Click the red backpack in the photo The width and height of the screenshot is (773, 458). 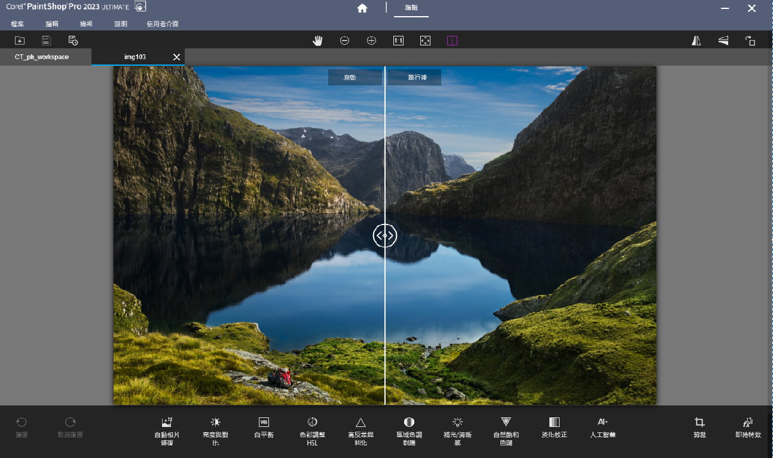point(280,377)
